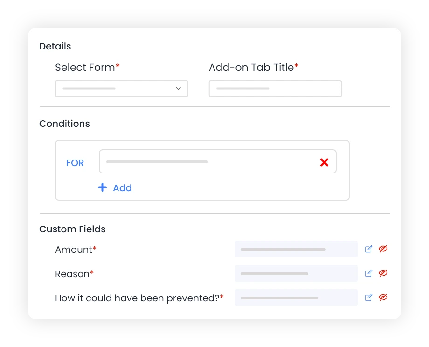Toggle visibility of the prevention question field
The height and width of the screenshot is (347, 429).
(383, 298)
